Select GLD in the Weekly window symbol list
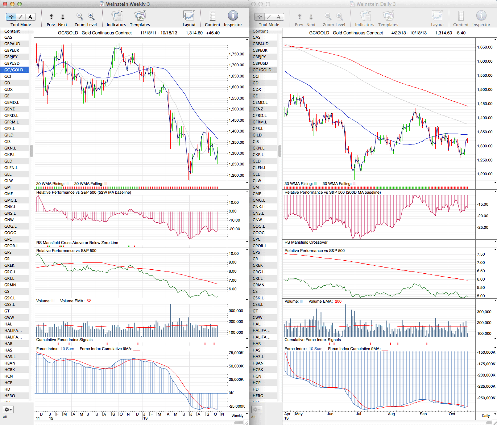The image size is (497, 425). [8, 161]
